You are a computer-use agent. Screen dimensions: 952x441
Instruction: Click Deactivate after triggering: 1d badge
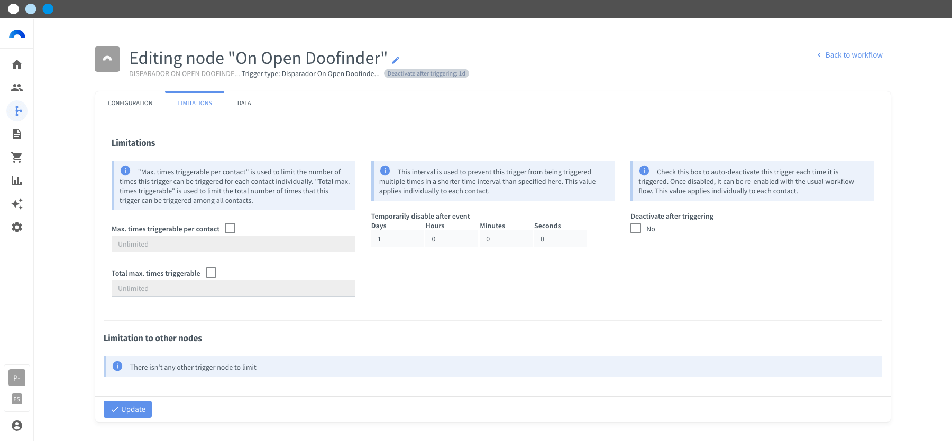point(426,73)
